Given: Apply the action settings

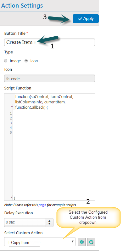Looking at the screenshot, I should click(x=86, y=19).
